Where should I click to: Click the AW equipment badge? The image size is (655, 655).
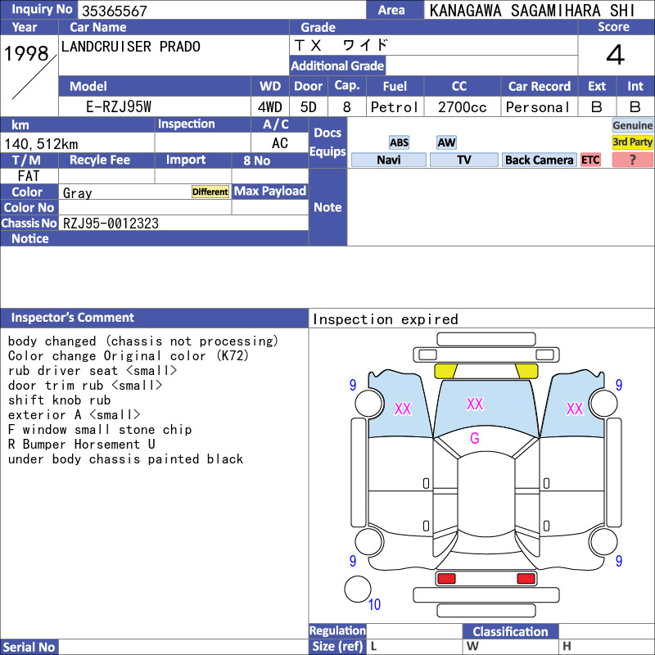446,142
